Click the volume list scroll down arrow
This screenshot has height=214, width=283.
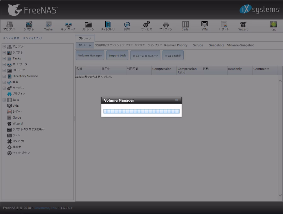coord(280,195)
